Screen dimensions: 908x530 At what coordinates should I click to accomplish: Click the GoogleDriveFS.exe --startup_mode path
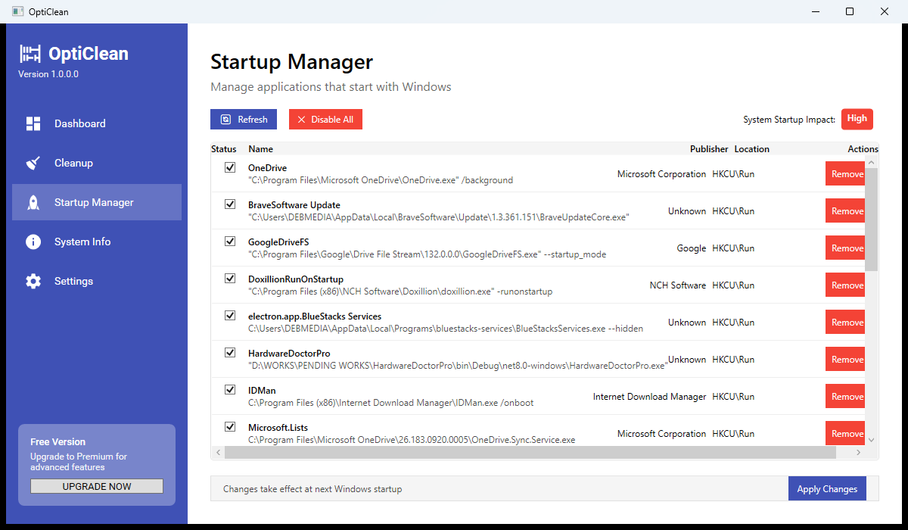click(427, 254)
